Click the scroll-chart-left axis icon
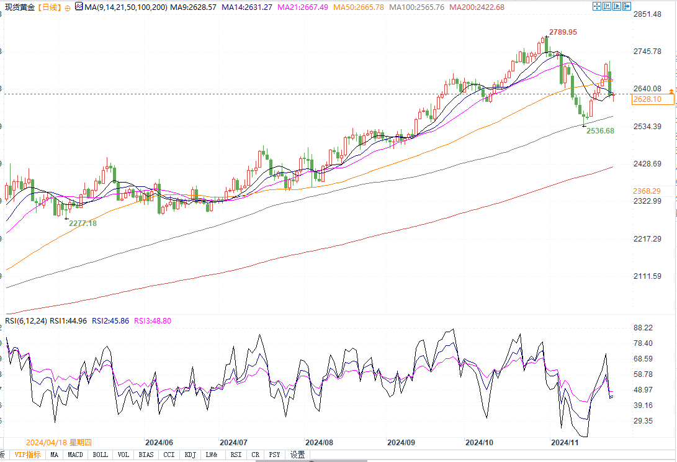This screenshot has width=677, height=462. (608, 6)
